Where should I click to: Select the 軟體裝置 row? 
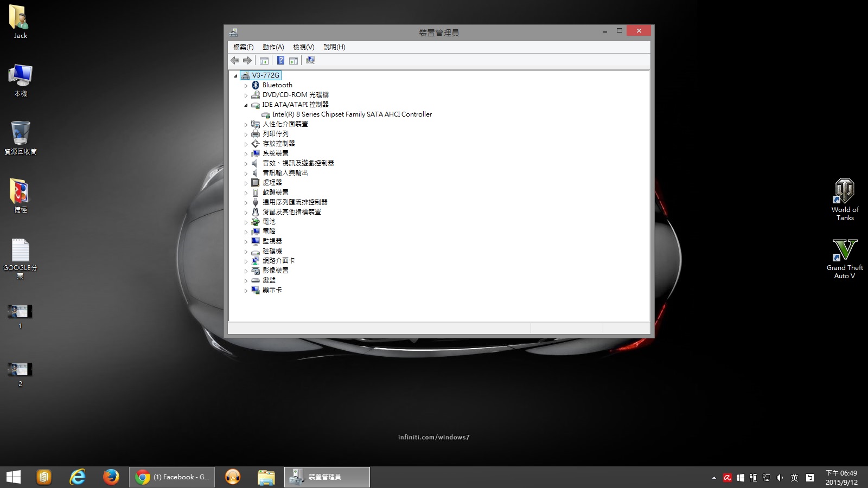click(x=276, y=192)
